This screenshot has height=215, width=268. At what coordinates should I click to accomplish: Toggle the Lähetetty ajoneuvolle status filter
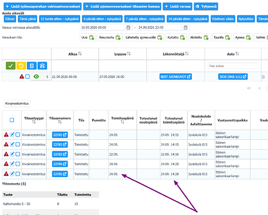pos(144,37)
